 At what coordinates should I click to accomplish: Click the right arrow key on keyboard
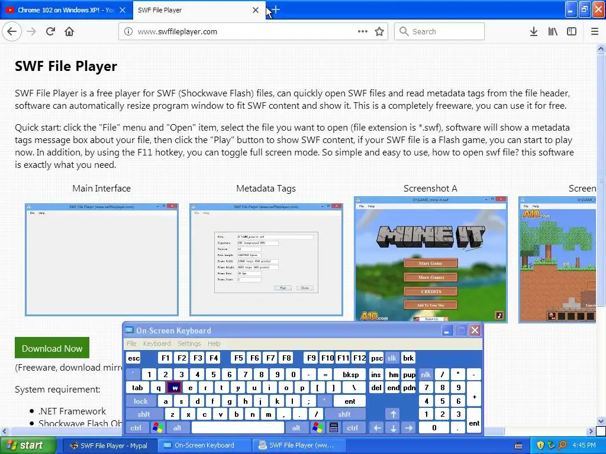click(408, 428)
